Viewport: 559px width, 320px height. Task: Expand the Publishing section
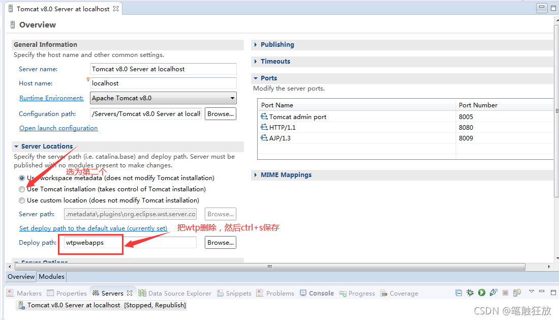pyautogui.click(x=256, y=45)
